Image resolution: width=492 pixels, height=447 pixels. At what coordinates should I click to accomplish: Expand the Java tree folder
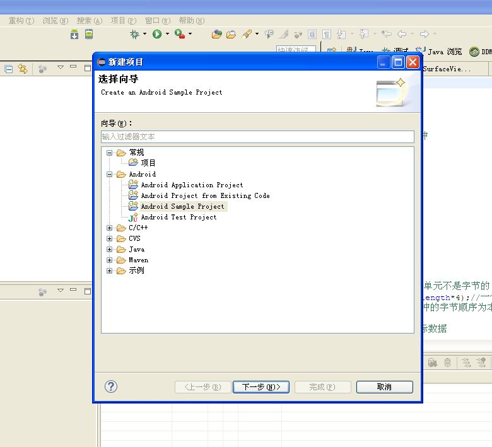coord(109,250)
